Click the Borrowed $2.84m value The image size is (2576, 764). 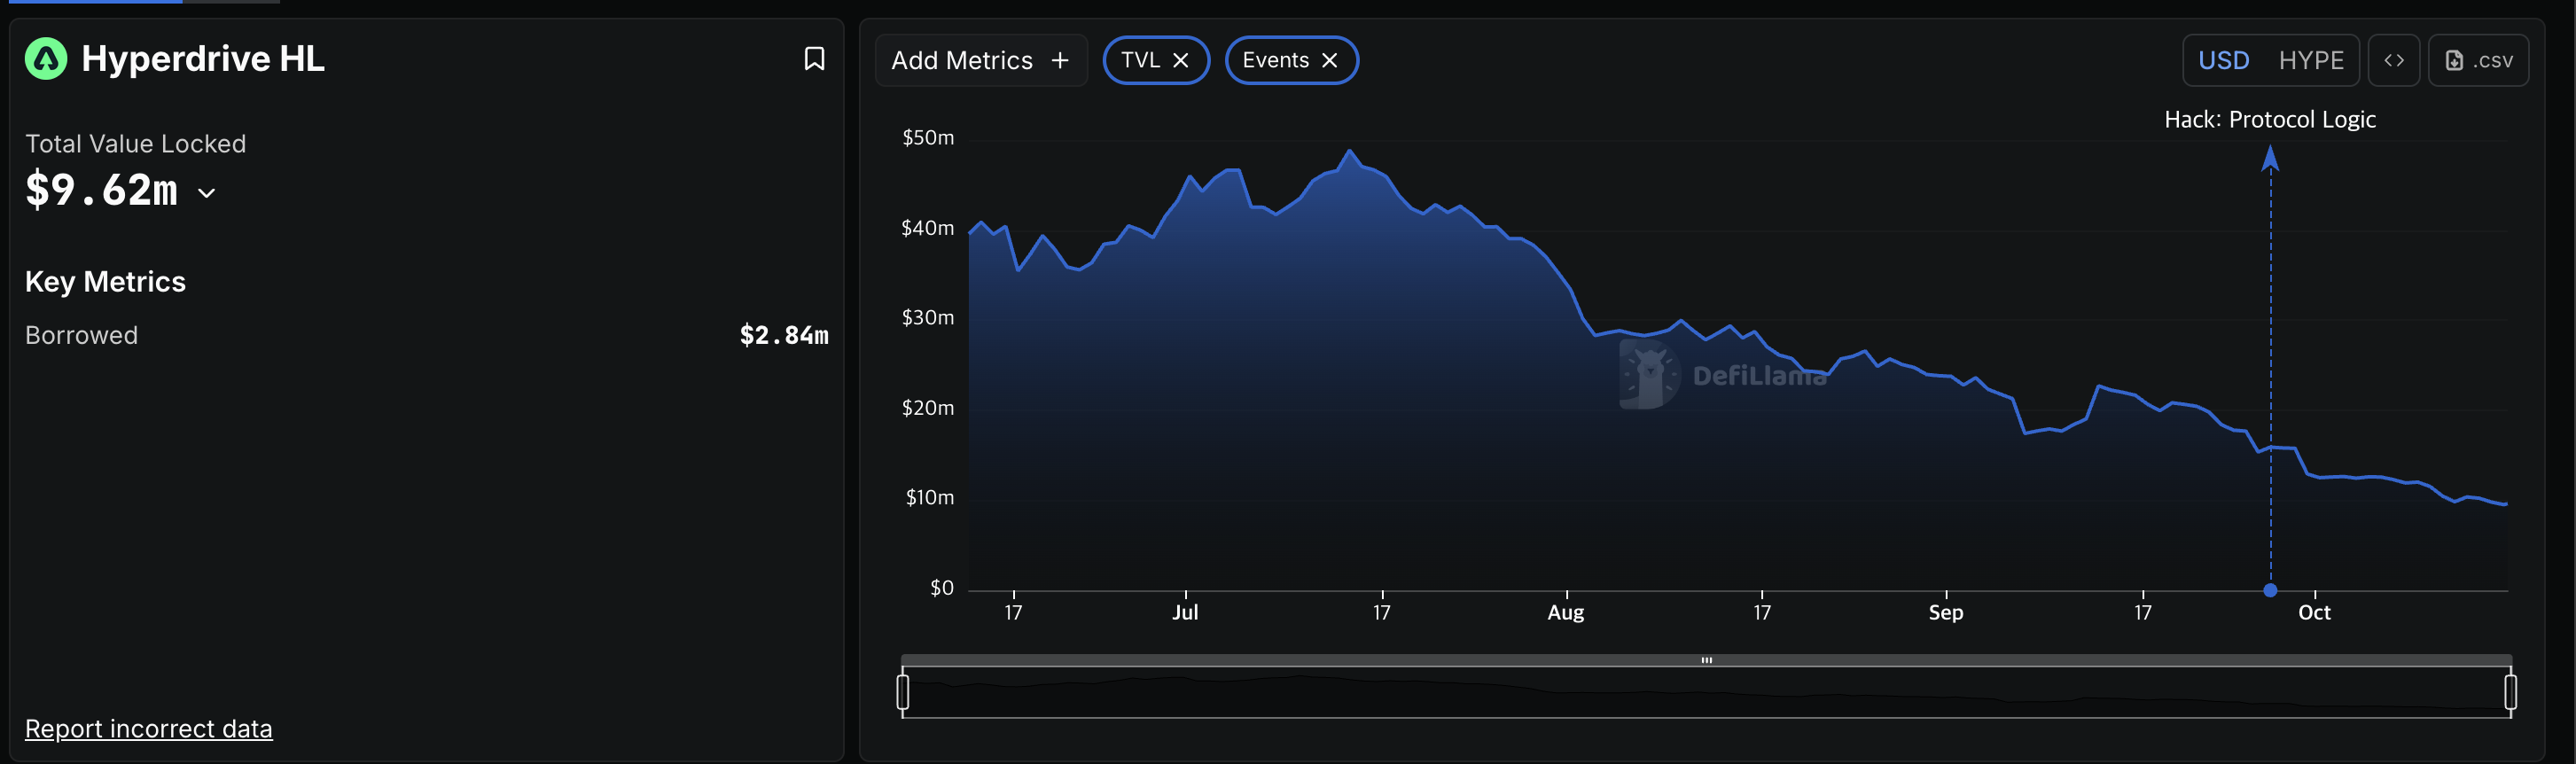(x=784, y=335)
